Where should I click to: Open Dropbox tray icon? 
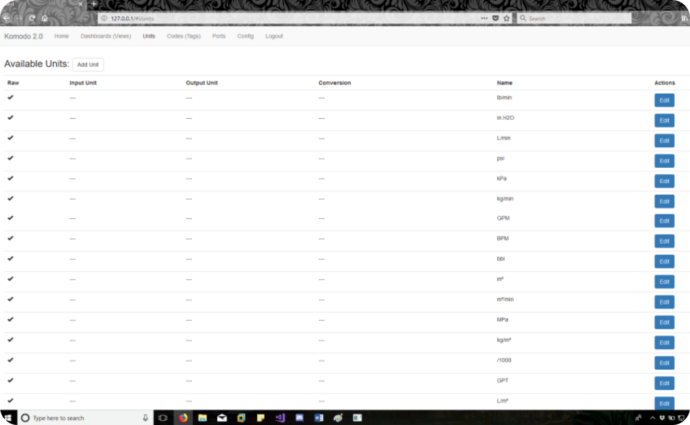click(662, 418)
